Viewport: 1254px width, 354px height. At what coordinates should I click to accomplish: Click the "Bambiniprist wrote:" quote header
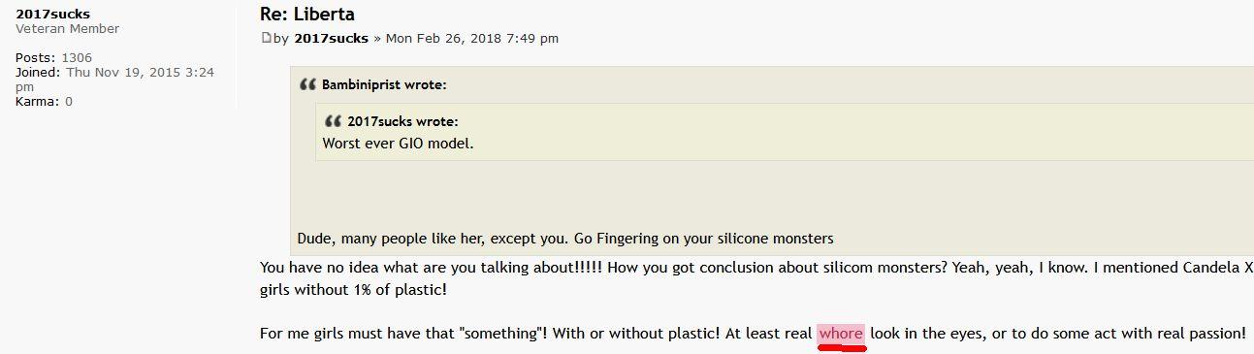click(x=384, y=84)
